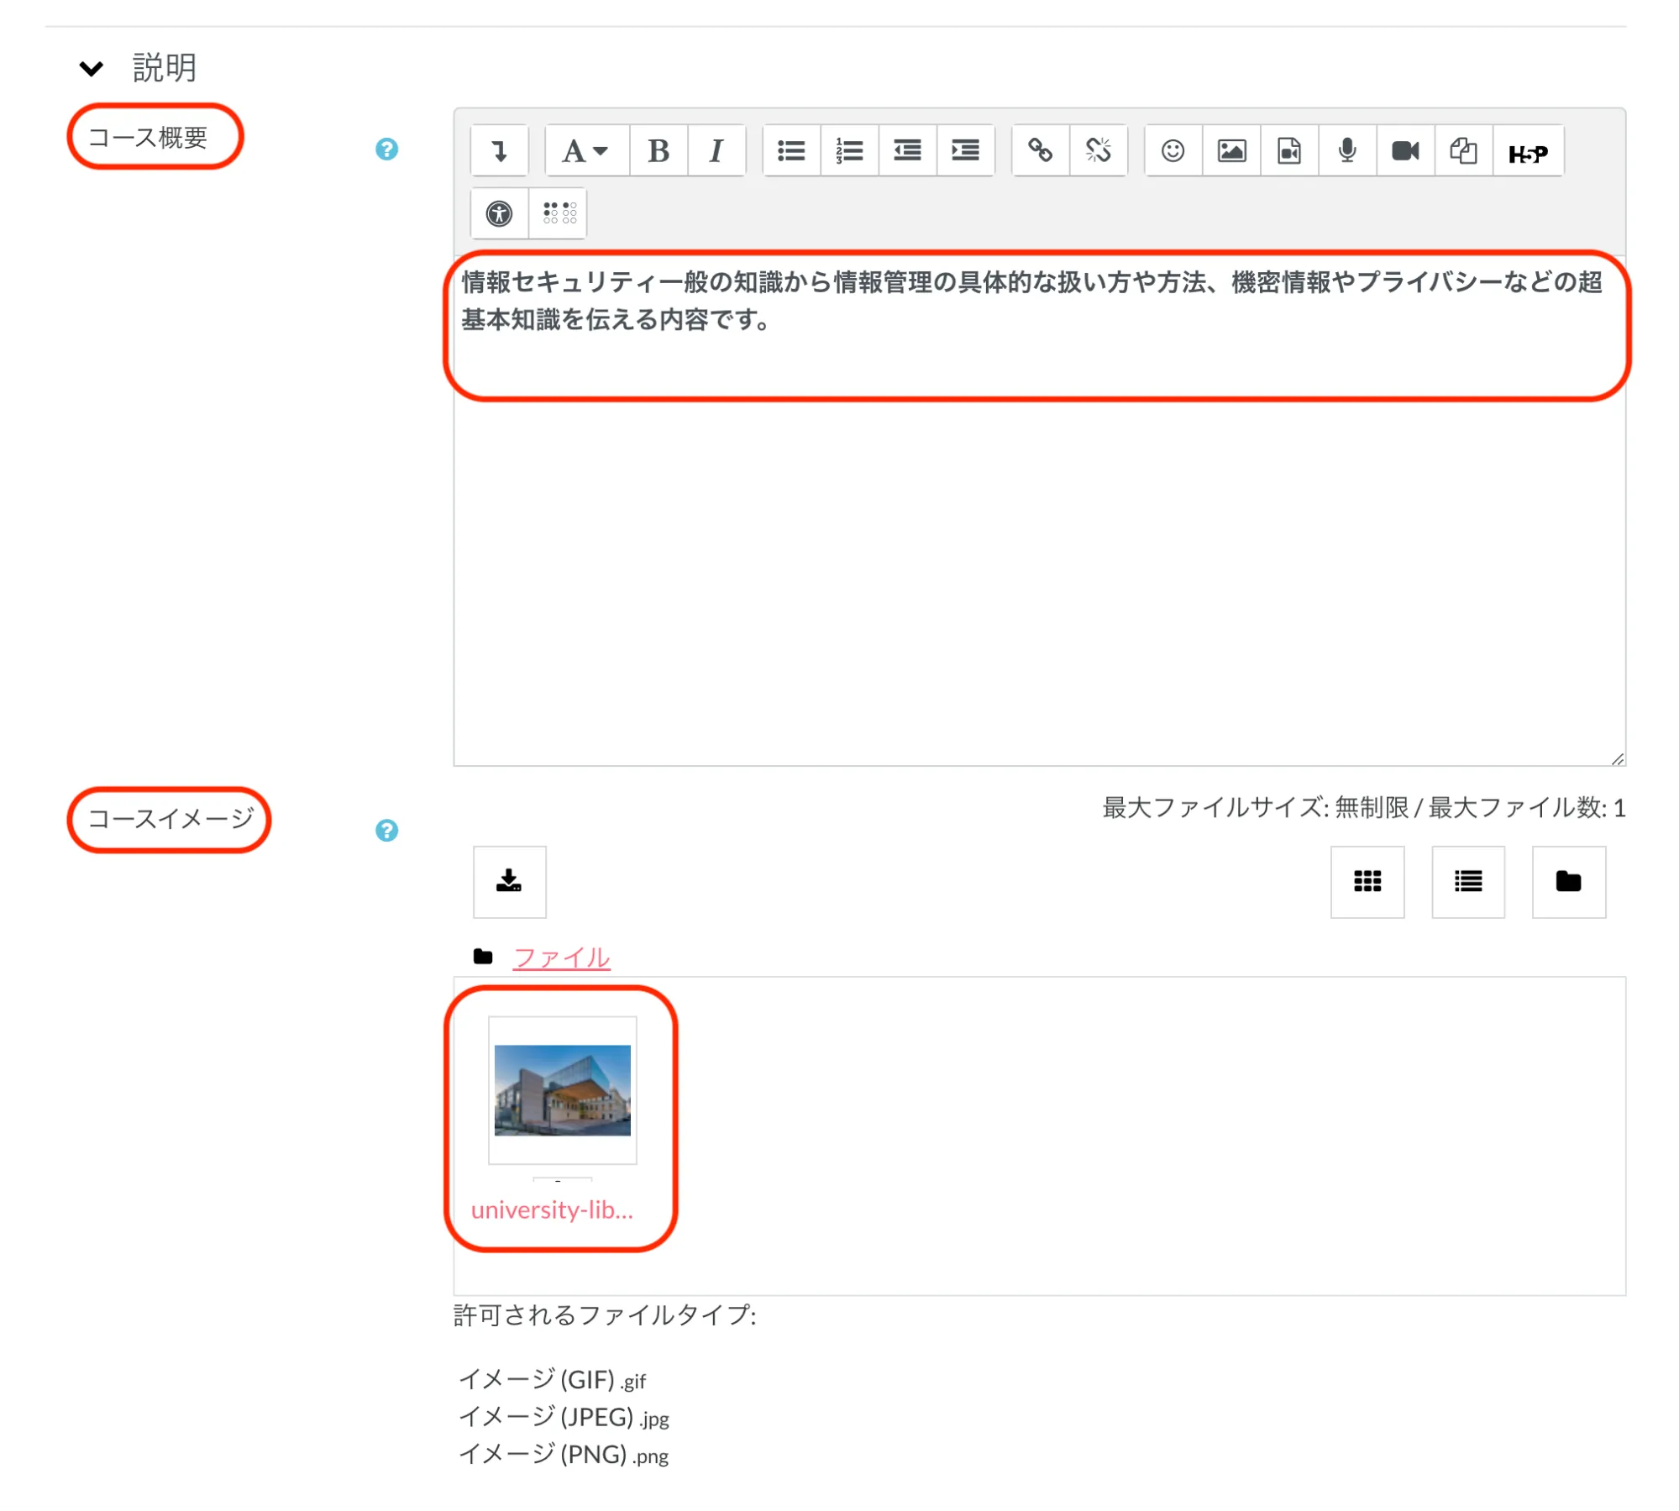Click the record video camera icon

click(x=1404, y=151)
